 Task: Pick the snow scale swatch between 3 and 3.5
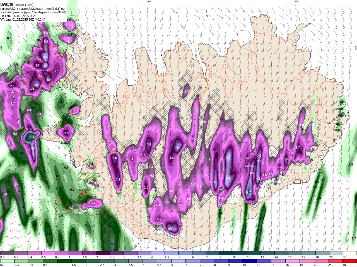pyautogui.click(x=130, y=253)
